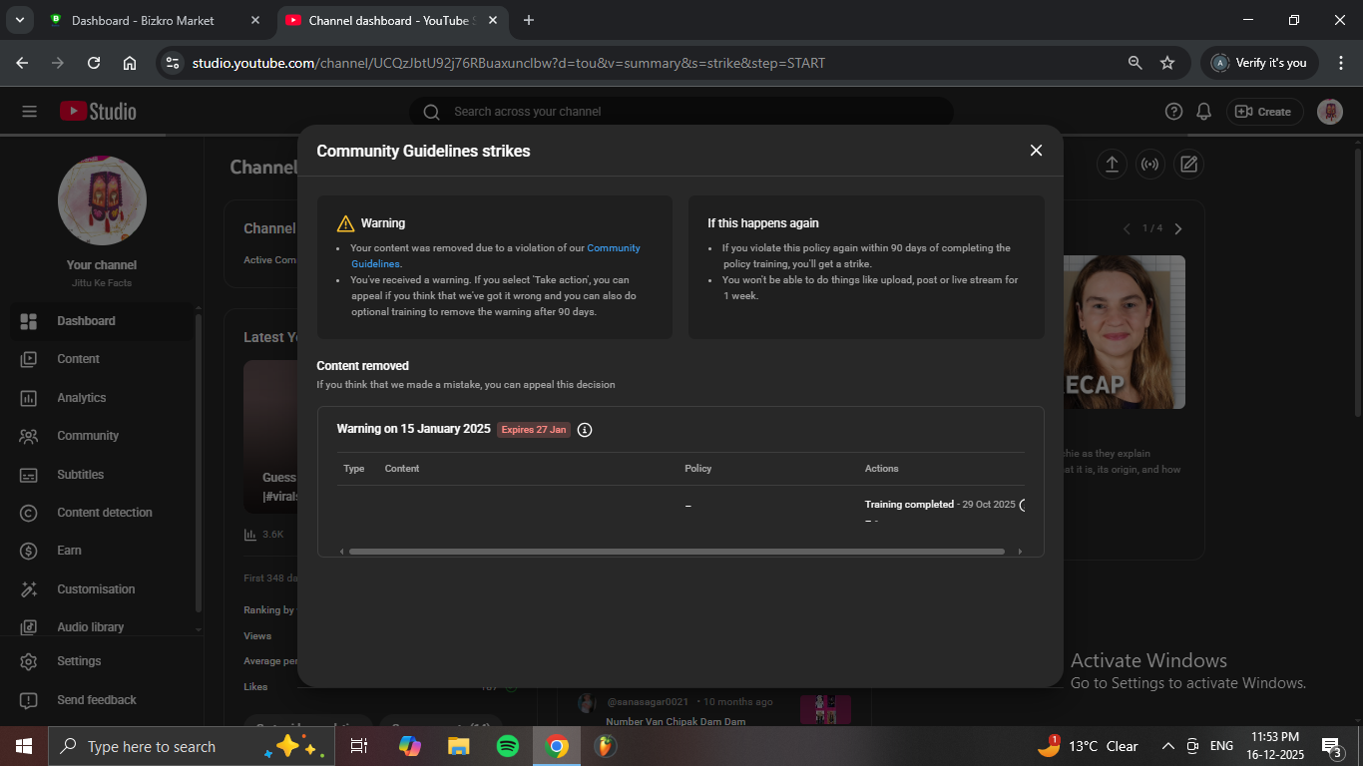Open Spotify from the Windows taskbar

507,746
